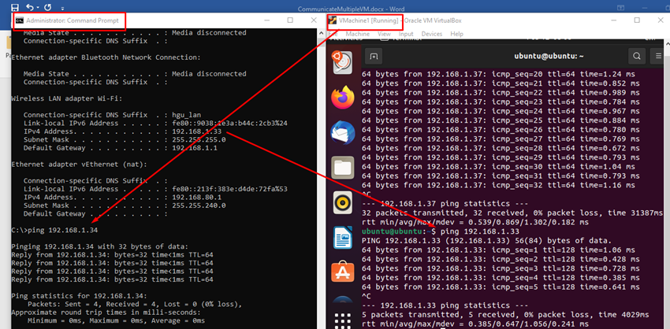Click the 'C:\>ping 192.168.1.34' command line
This screenshot has width=670, height=329.
pyautogui.click(x=54, y=231)
